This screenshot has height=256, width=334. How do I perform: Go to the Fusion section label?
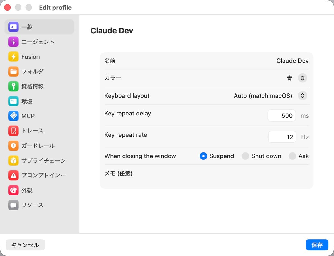[31, 57]
